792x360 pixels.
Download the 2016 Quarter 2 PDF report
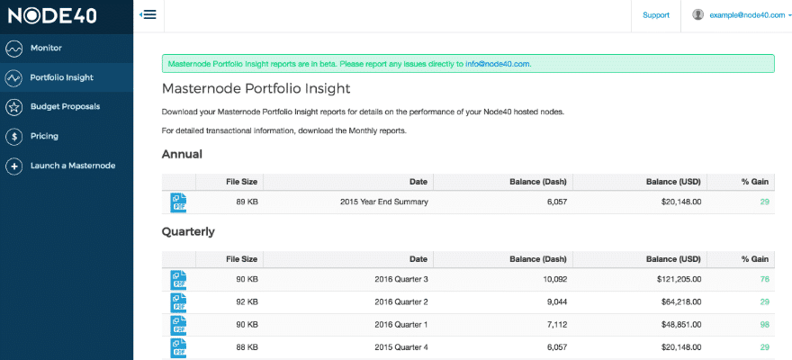(178, 302)
